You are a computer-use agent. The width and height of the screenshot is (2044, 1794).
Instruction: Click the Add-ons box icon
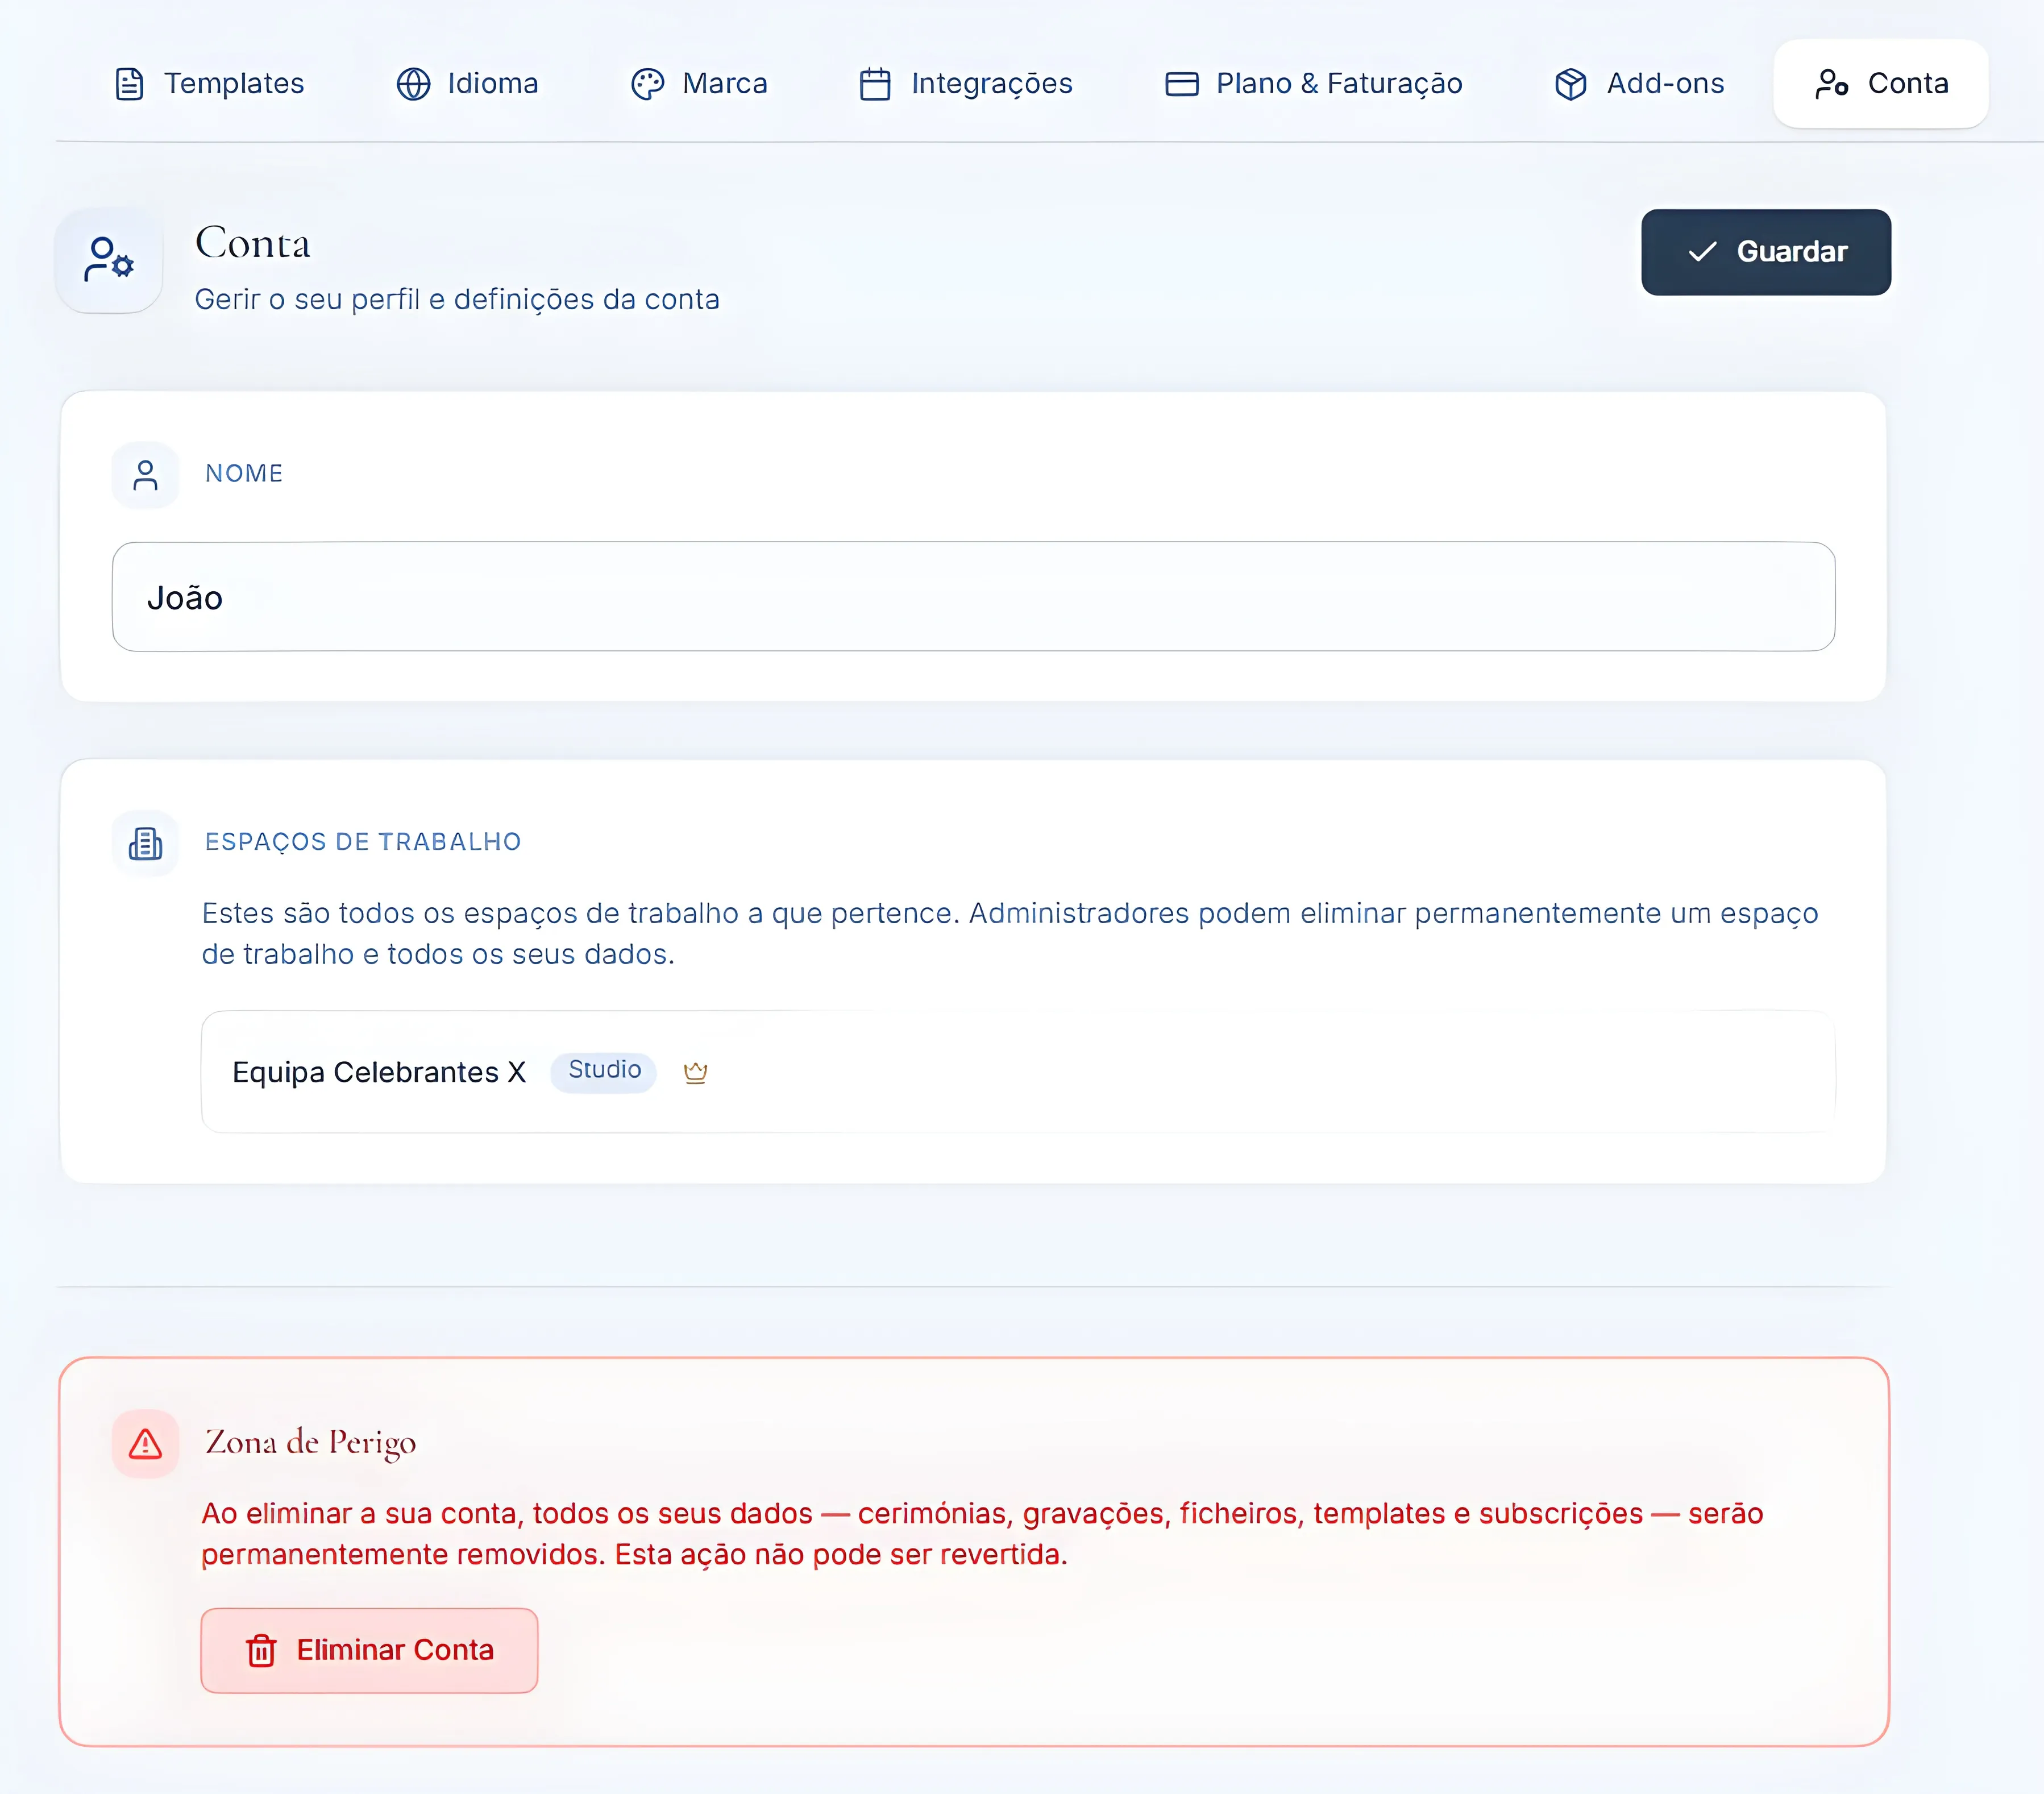1571,84
